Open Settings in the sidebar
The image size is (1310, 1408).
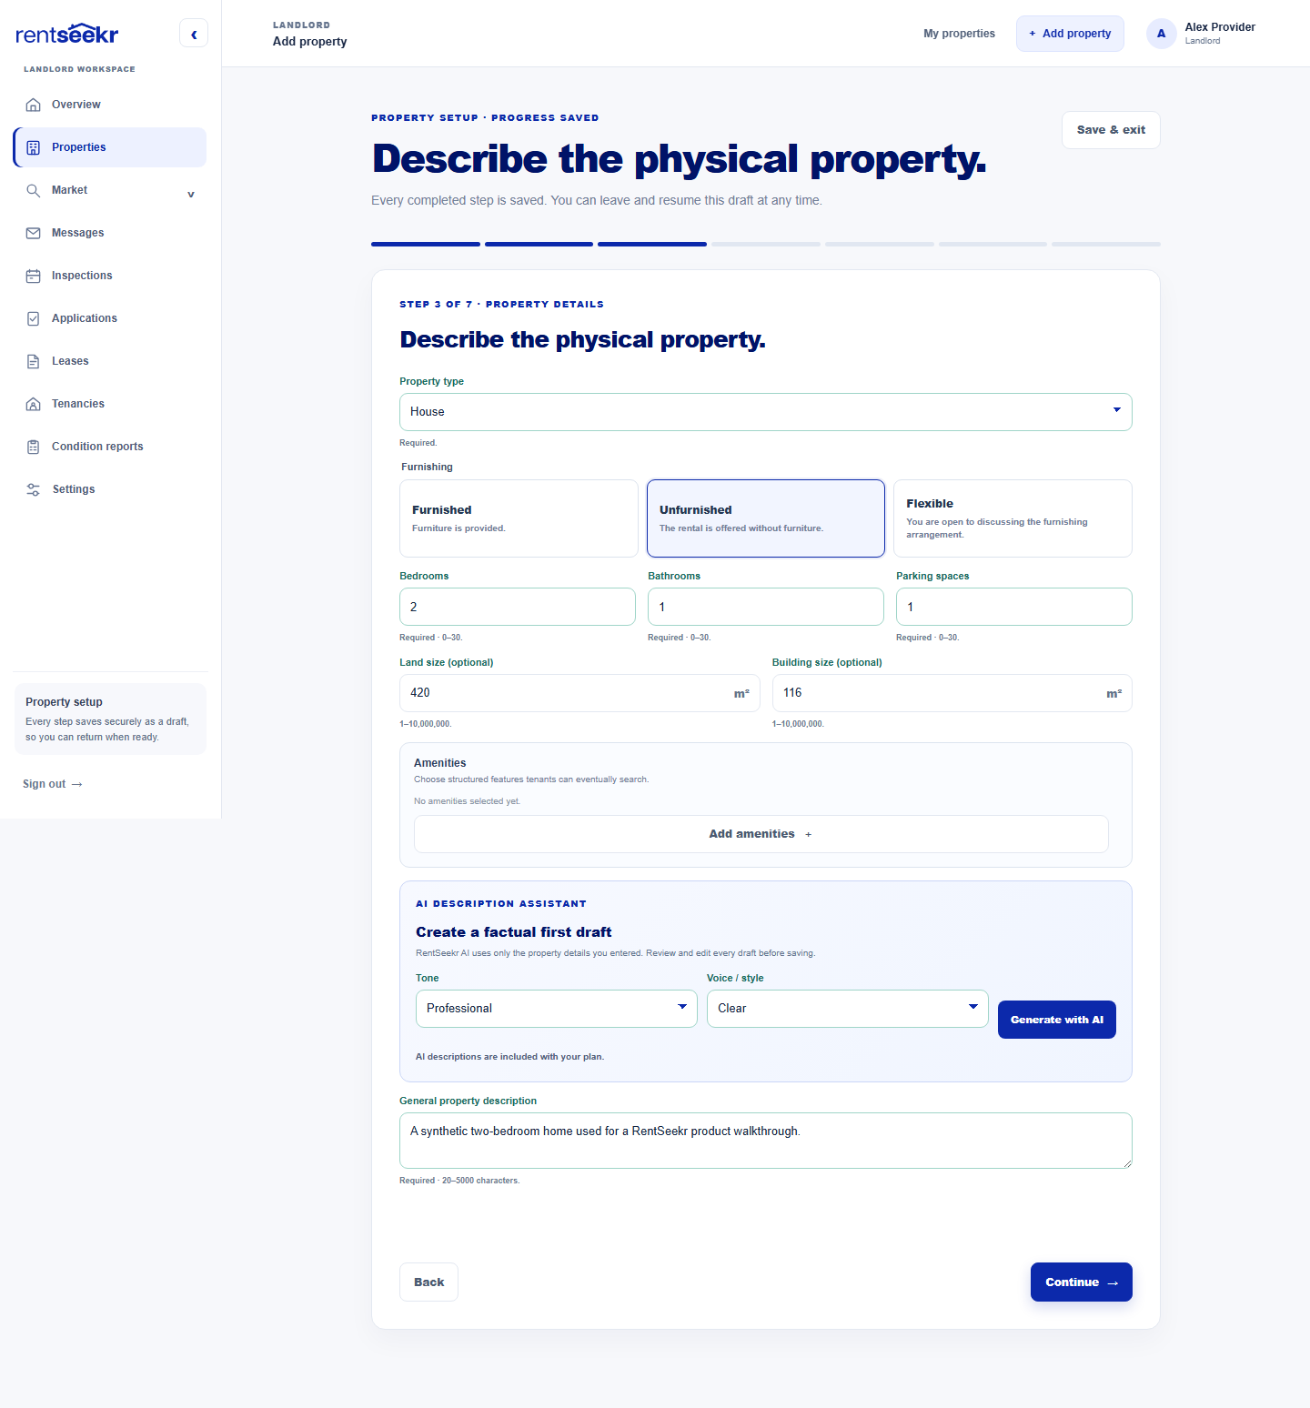pyautogui.click(x=110, y=489)
